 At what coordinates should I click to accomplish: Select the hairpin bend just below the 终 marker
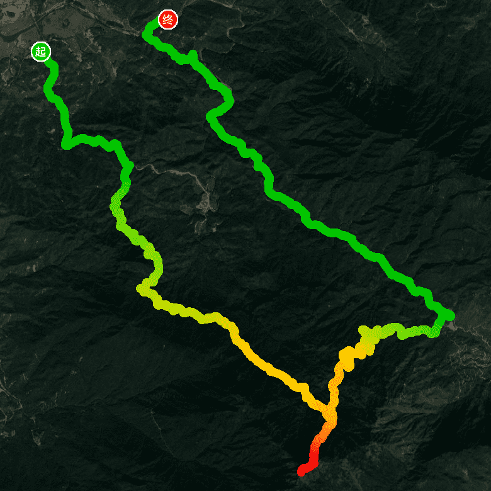(147, 33)
